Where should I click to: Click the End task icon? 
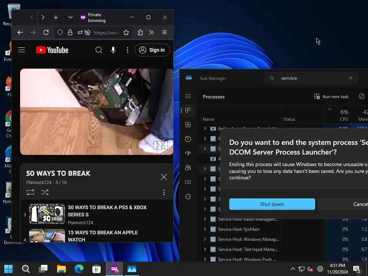pyautogui.click(x=362, y=96)
